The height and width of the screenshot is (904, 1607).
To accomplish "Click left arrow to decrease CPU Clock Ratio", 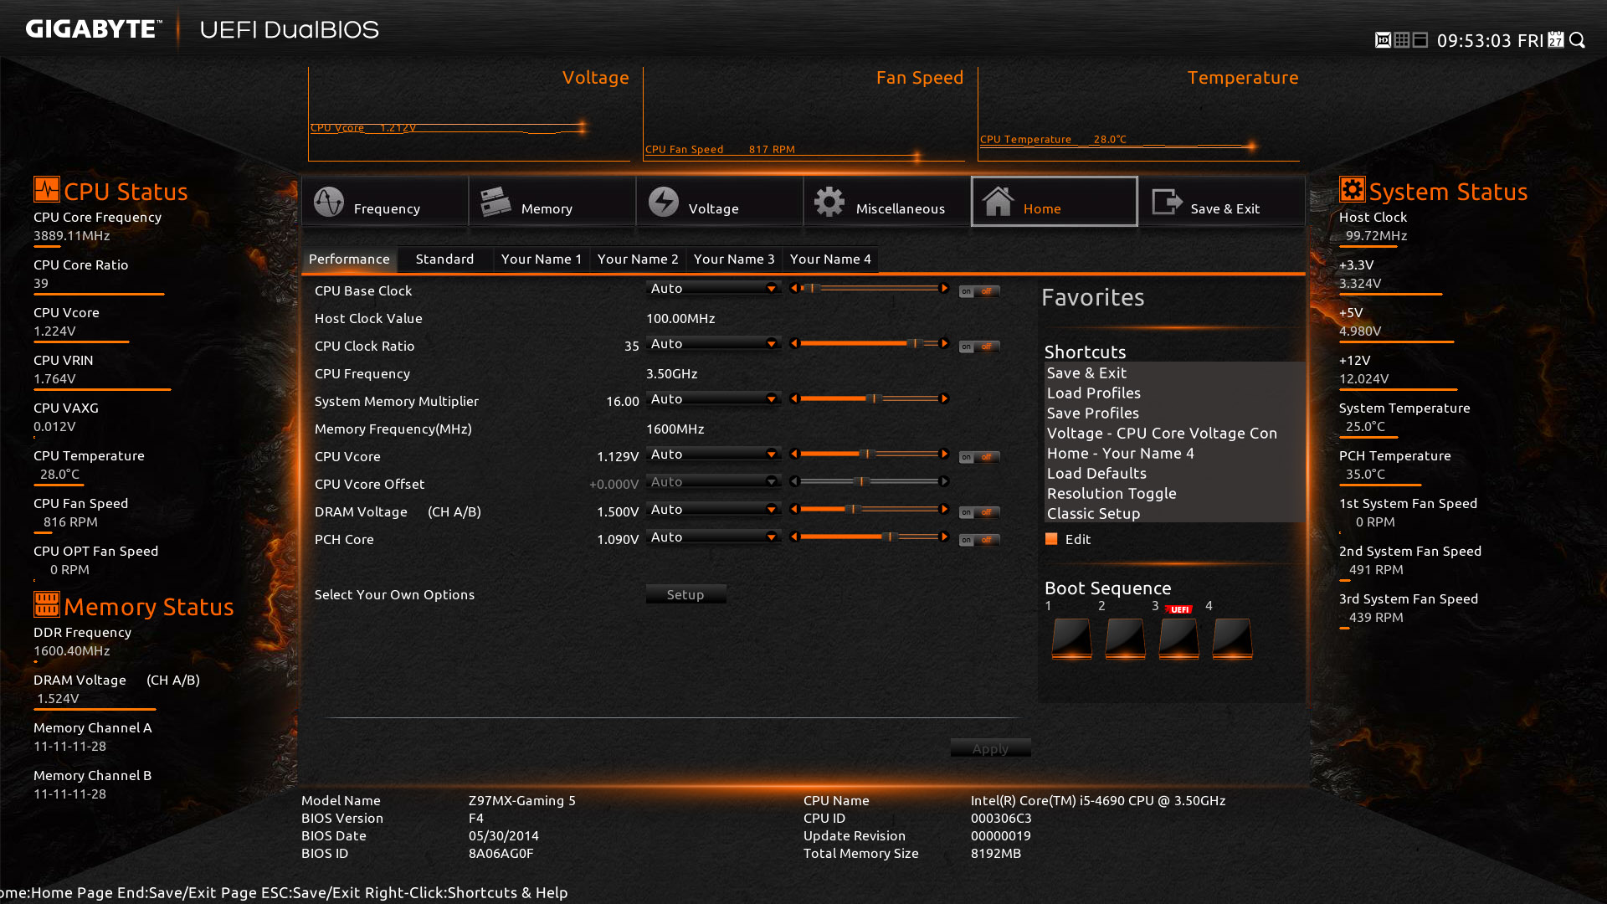I will click(794, 343).
